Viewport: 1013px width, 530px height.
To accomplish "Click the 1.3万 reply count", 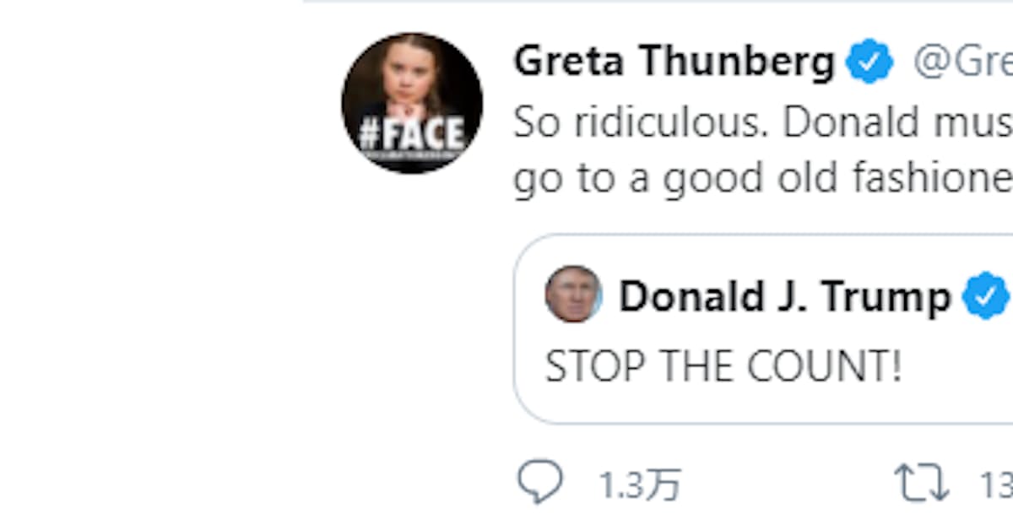I will click(639, 486).
